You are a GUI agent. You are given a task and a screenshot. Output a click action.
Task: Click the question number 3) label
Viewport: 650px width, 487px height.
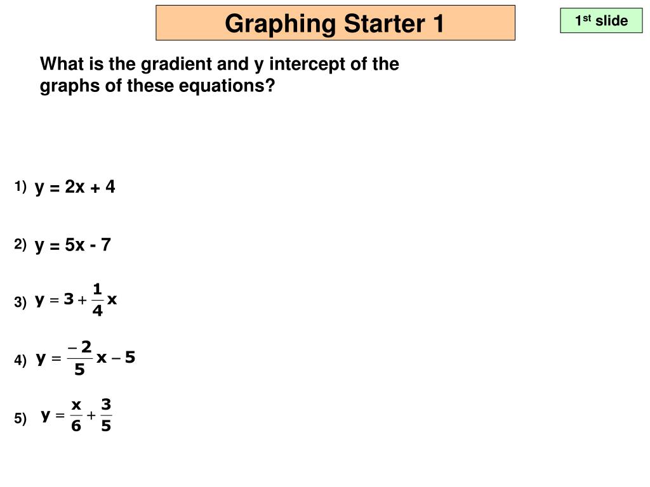point(20,302)
